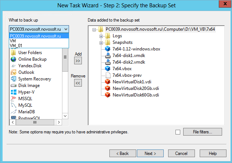The width and height of the screenshot is (232, 163).
Task: Choose VM_01 from the dropdown list
Action: (x=39, y=45)
